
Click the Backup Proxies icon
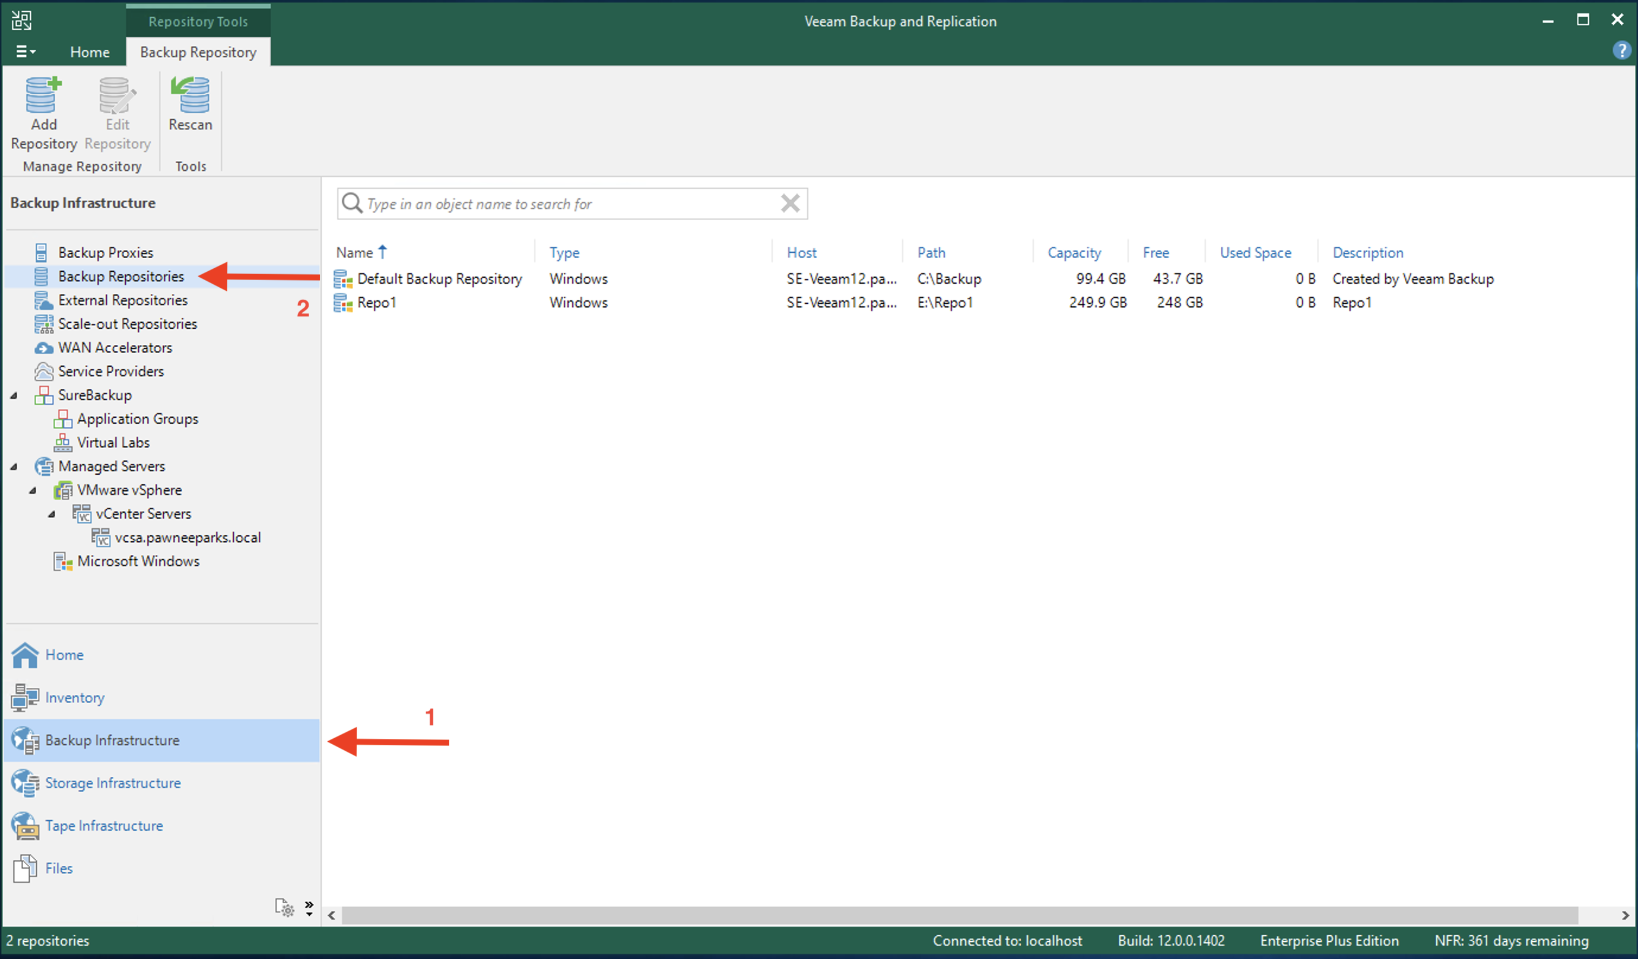41,252
